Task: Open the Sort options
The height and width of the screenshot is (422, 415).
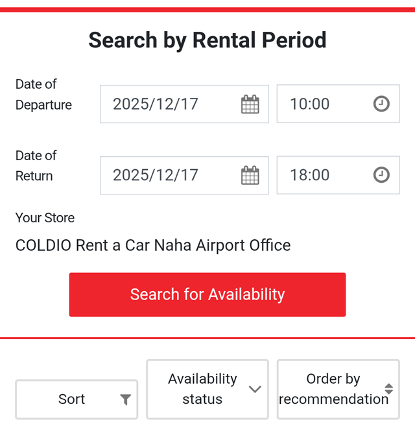Action: coord(72,399)
